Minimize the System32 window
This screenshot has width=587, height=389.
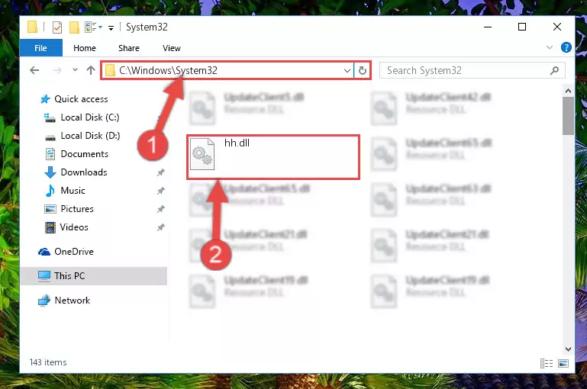(x=488, y=27)
